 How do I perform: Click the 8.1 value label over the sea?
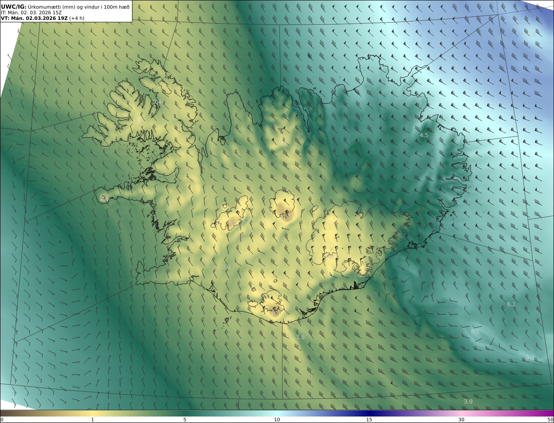tap(475, 332)
